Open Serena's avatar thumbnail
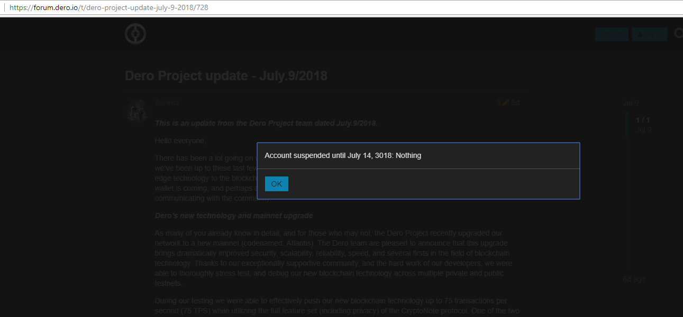The width and height of the screenshot is (683, 317). (x=136, y=111)
